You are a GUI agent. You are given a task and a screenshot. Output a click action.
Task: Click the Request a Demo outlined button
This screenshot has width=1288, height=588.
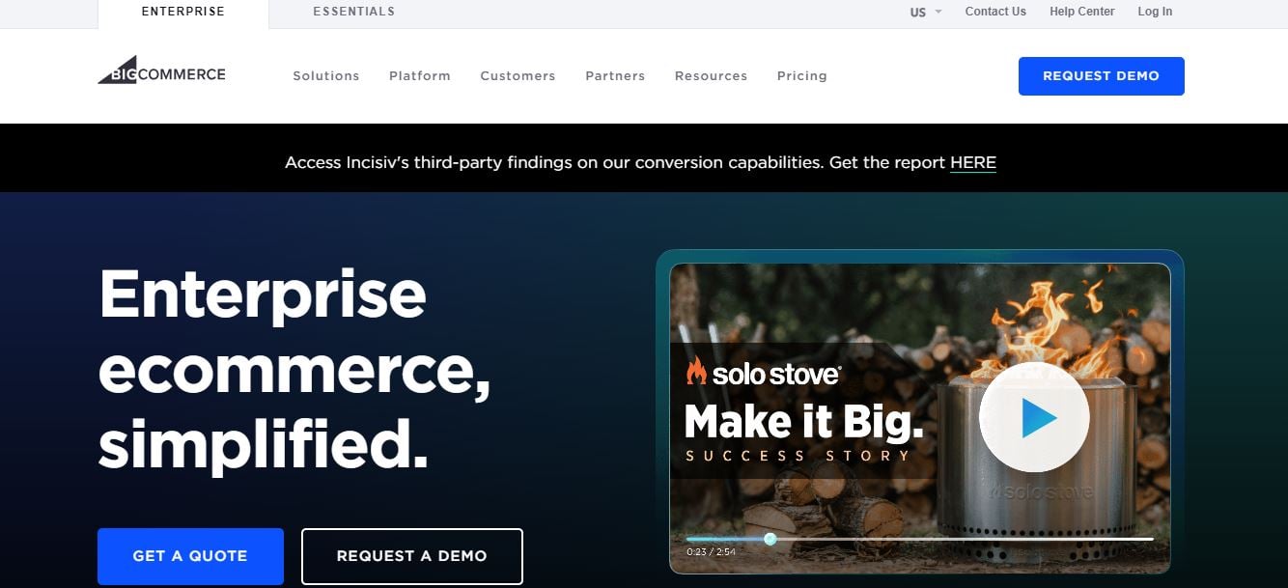click(x=412, y=556)
